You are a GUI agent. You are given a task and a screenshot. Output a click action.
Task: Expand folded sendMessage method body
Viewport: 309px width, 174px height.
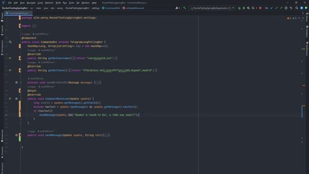tap(107, 135)
